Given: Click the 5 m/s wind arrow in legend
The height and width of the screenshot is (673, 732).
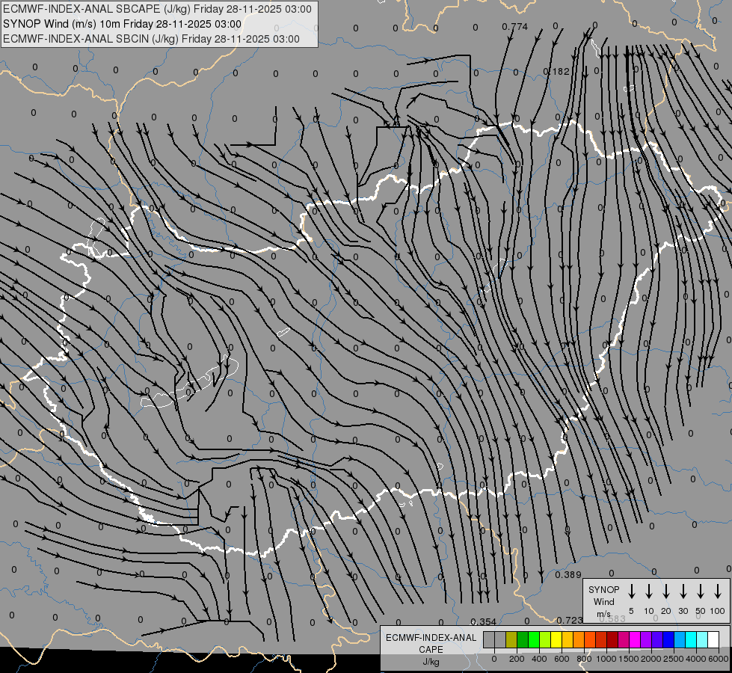Looking at the screenshot, I should click(x=631, y=591).
